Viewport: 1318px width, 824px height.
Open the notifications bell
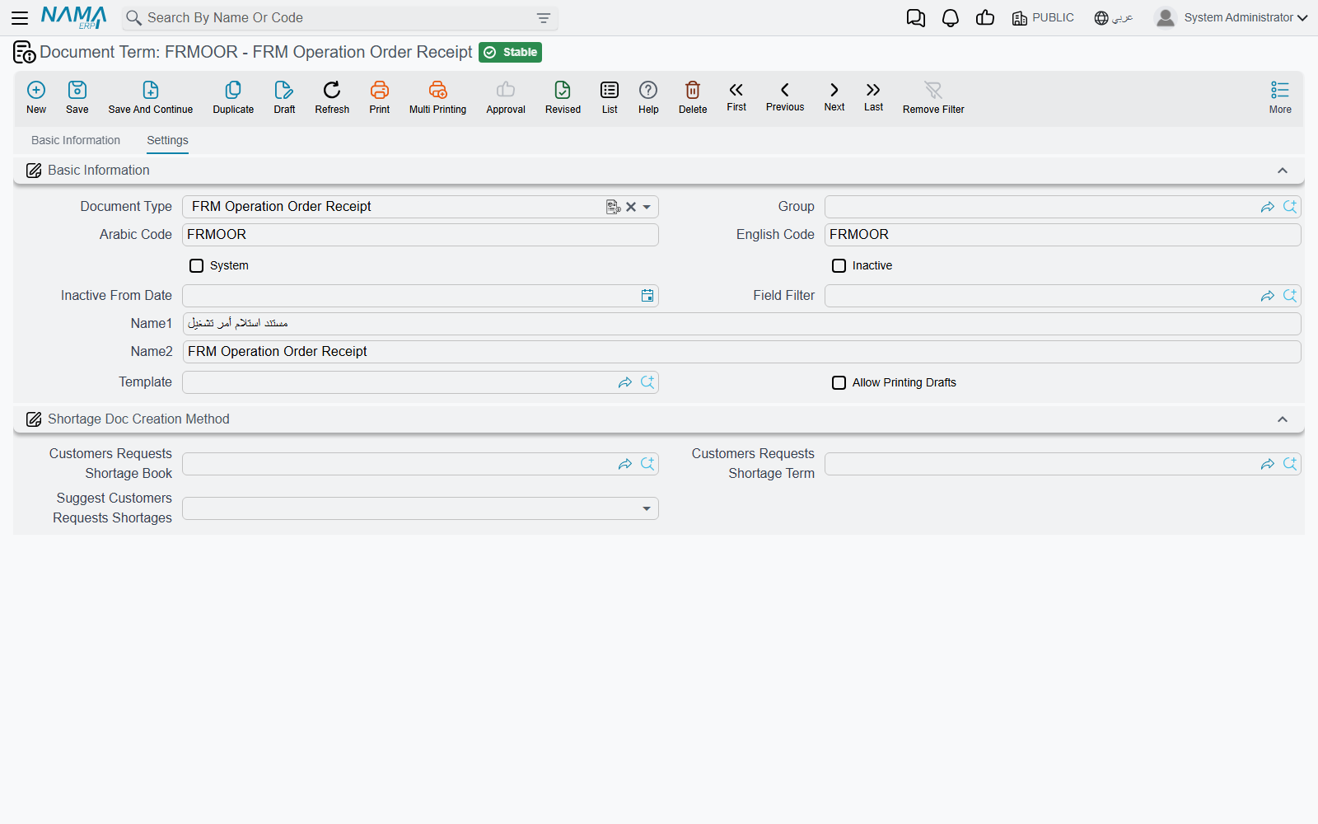click(951, 18)
